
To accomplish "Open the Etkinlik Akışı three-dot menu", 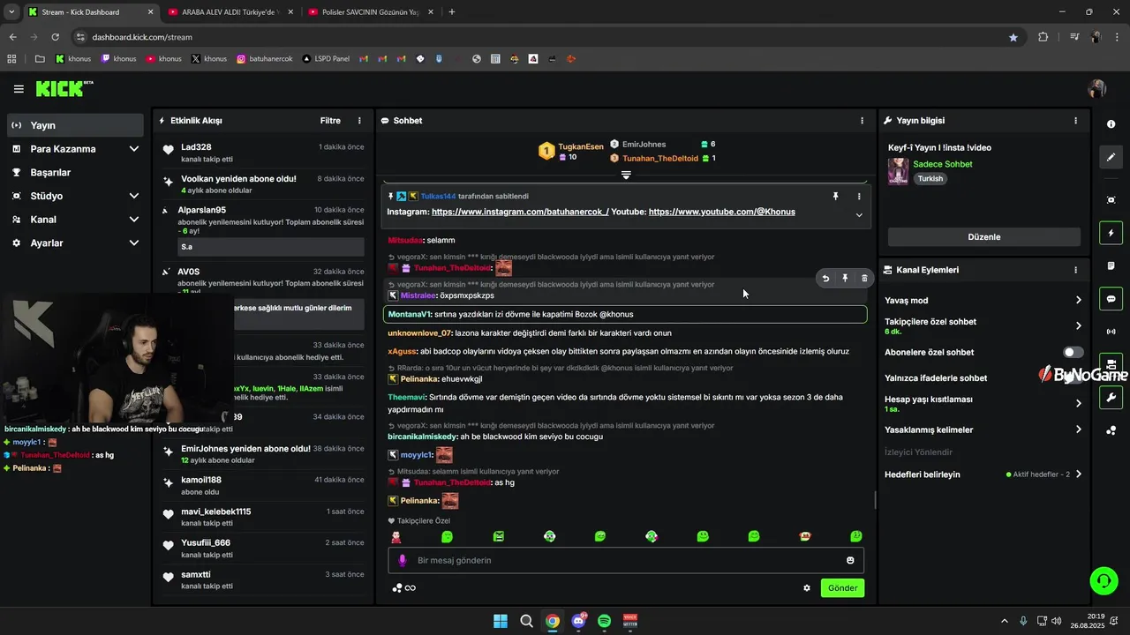I will [359, 121].
